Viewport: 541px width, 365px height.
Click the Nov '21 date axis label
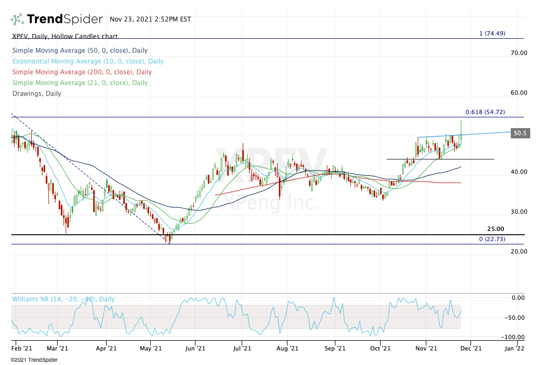tap(426, 348)
